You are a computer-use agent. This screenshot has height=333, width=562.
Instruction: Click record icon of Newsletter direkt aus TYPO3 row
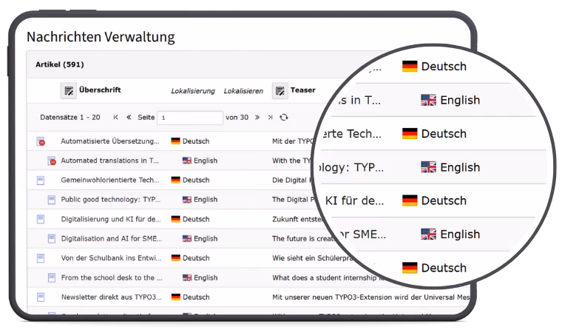click(x=41, y=297)
